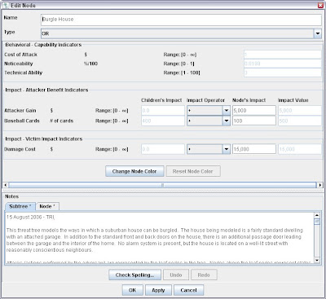326x299 pixels.
Task: Click Damage Cost Node's Impact field 15,000
Action: (254, 149)
